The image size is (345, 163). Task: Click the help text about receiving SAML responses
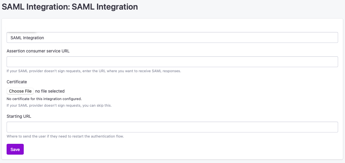click(x=94, y=71)
